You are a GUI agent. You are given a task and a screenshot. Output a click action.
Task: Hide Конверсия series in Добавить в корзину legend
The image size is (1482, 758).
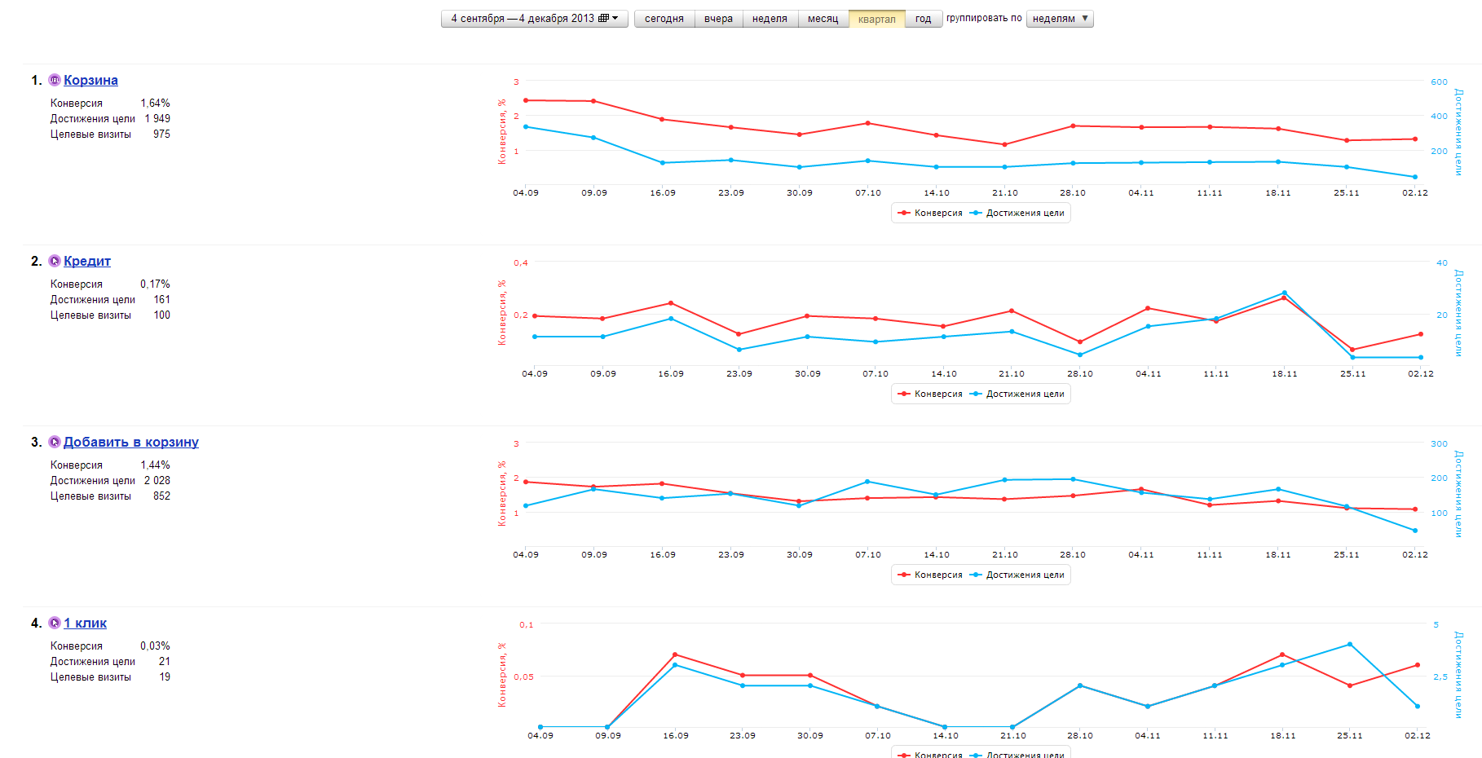coord(930,575)
